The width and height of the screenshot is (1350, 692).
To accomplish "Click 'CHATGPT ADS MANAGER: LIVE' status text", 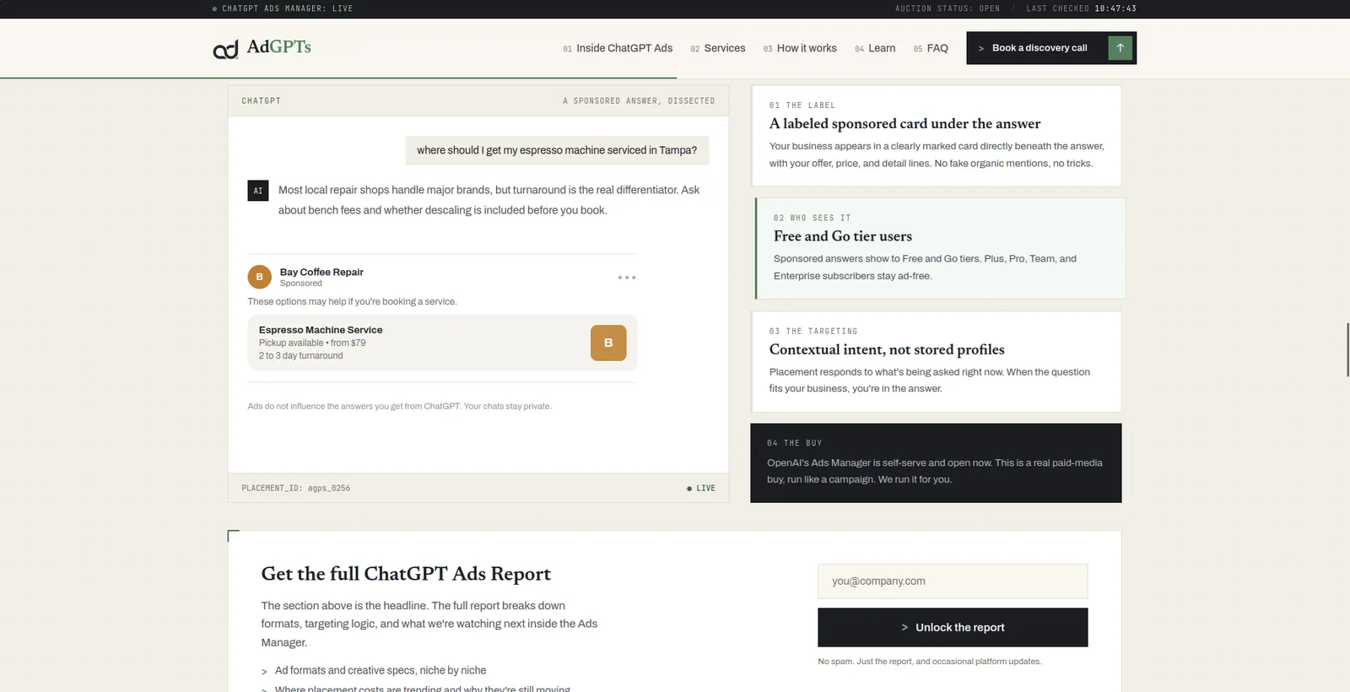I will click(283, 8).
